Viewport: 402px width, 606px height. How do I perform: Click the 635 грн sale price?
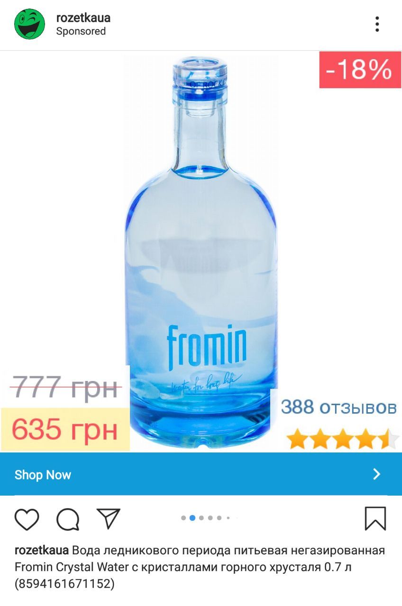(65, 429)
